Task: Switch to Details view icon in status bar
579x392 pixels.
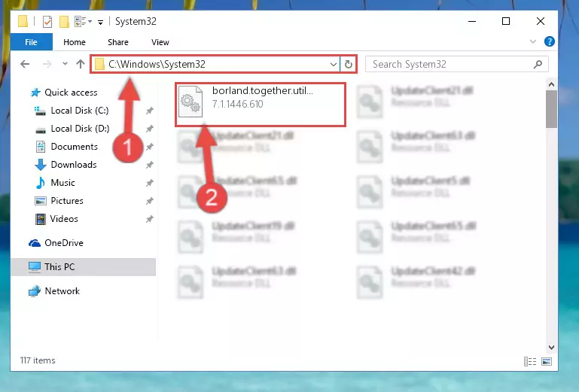Action: 530,361
